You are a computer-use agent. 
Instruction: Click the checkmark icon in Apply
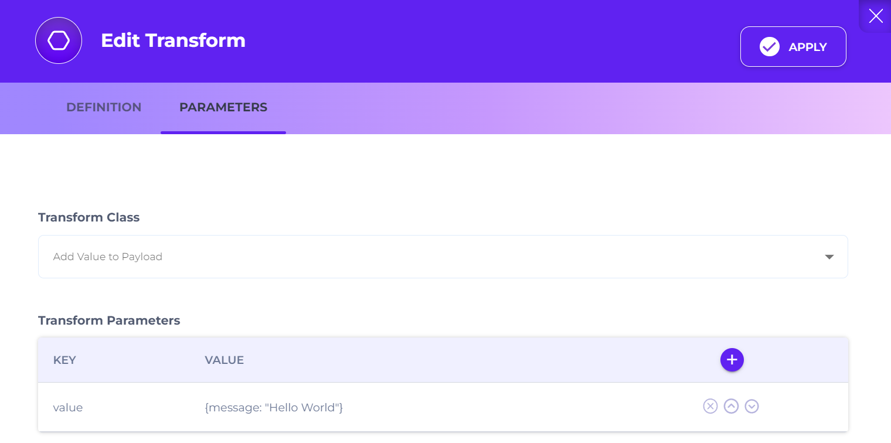[x=769, y=47]
